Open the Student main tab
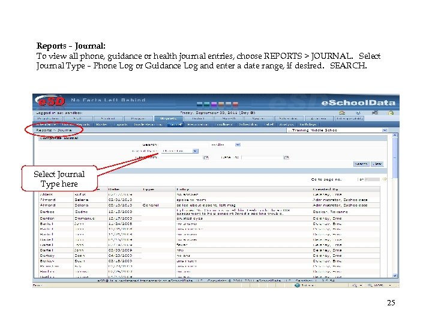The image size is (432, 324). pyautogui.click(x=108, y=118)
